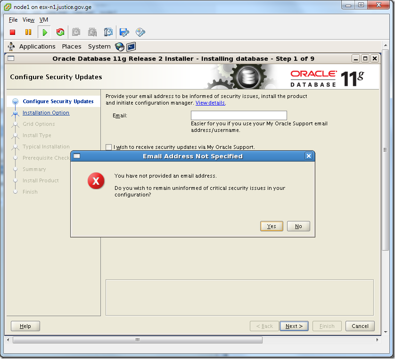Mount the VMware Tools installer
Viewport: 395px width, 359px height.
tap(139, 32)
